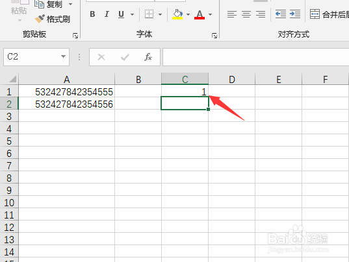The height and width of the screenshot is (262, 349).
Task: Click the Borders icon
Action: click(x=149, y=14)
